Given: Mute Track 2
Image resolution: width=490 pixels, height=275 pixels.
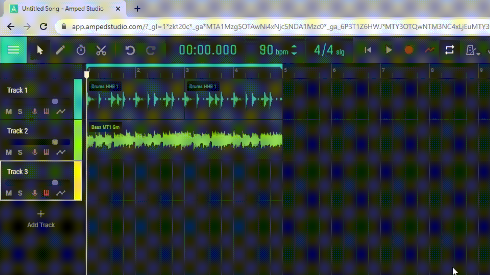Looking at the screenshot, I should [x=8, y=152].
